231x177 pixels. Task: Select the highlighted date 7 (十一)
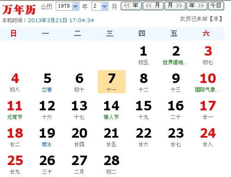click(111, 82)
